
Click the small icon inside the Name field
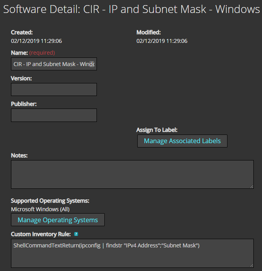[x=92, y=64]
